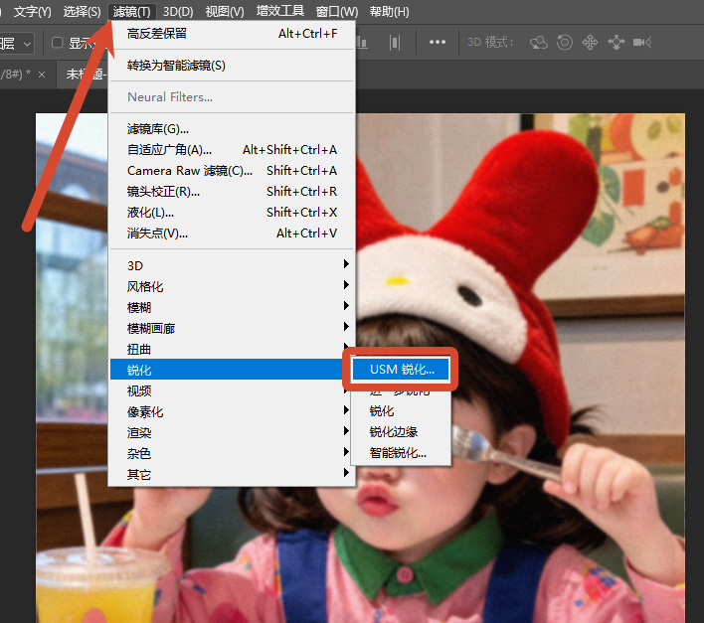
Task: Select 3D roll mode icon
Action: click(565, 43)
